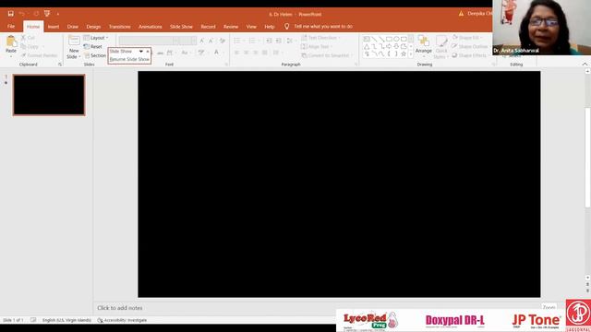Collapse the ribbon with chevron
This screenshot has height=332, width=591.
(585, 65)
